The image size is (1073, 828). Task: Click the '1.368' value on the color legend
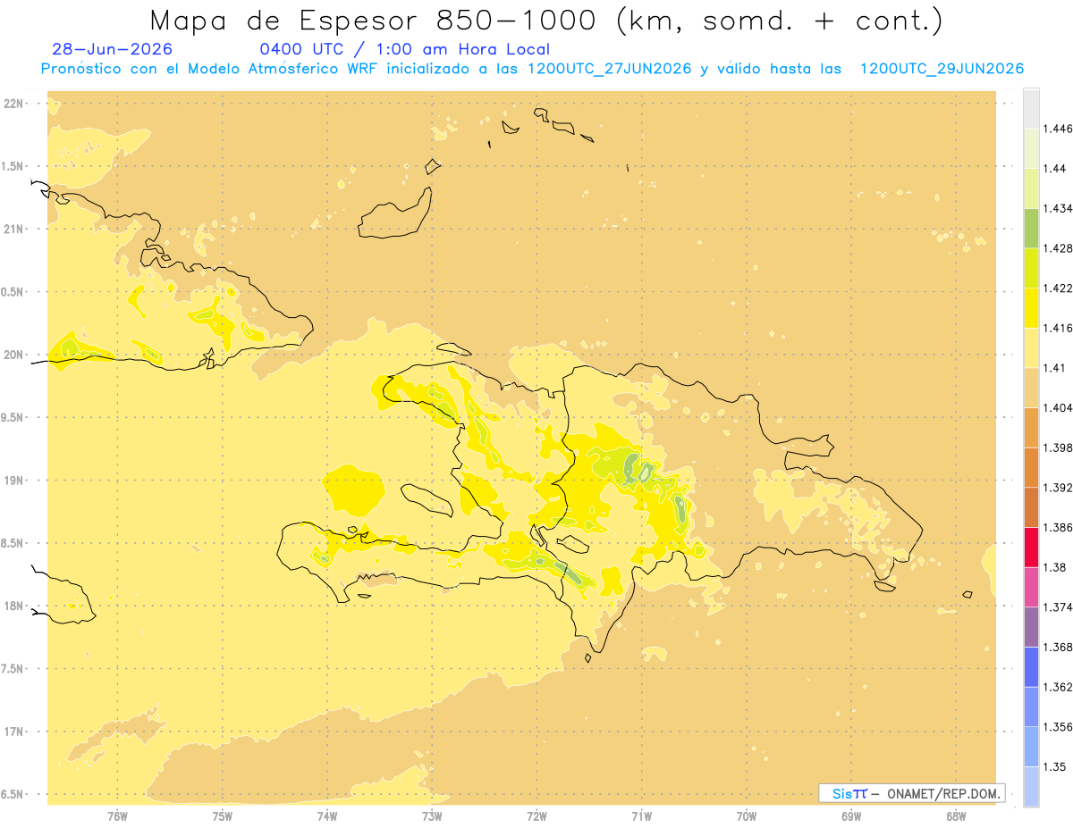click(1059, 647)
